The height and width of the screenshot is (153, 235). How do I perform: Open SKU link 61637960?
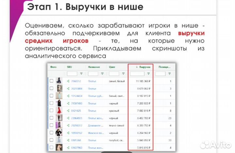coord(77,147)
